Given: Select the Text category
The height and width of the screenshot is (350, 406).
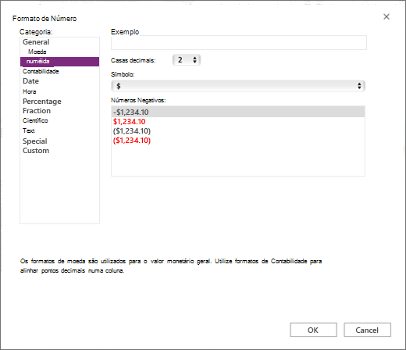Looking at the screenshot, I should tap(29, 130).
